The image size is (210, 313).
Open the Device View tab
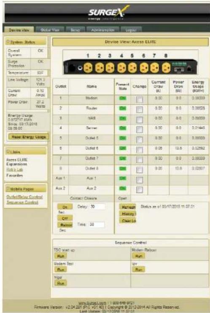click(19, 30)
